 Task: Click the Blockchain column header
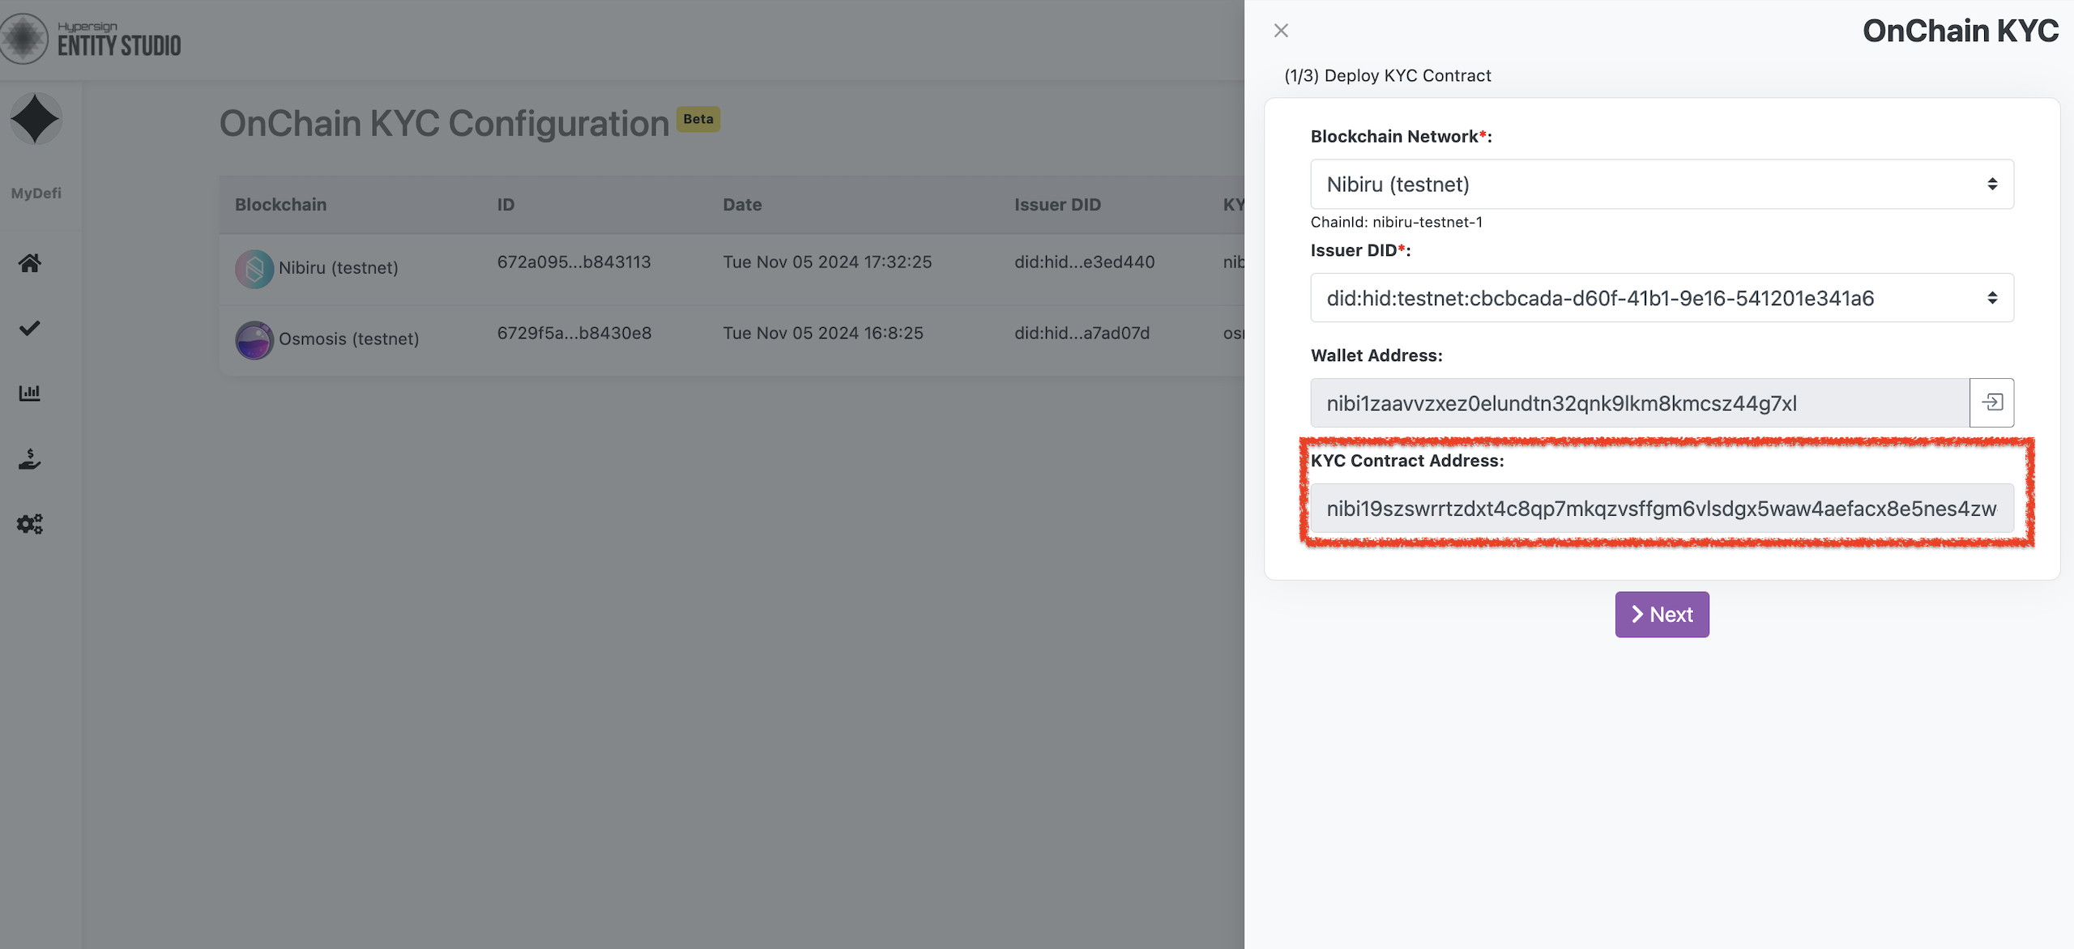pyautogui.click(x=280, y=205)
